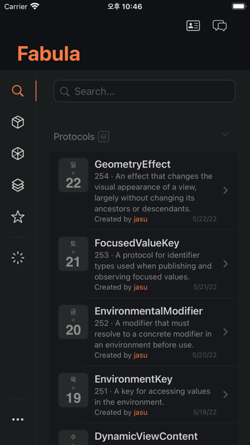Image resolution: width=250 pixels, height=445 pixels.
Task: Focus the Search text field
Action: point(144,91)
